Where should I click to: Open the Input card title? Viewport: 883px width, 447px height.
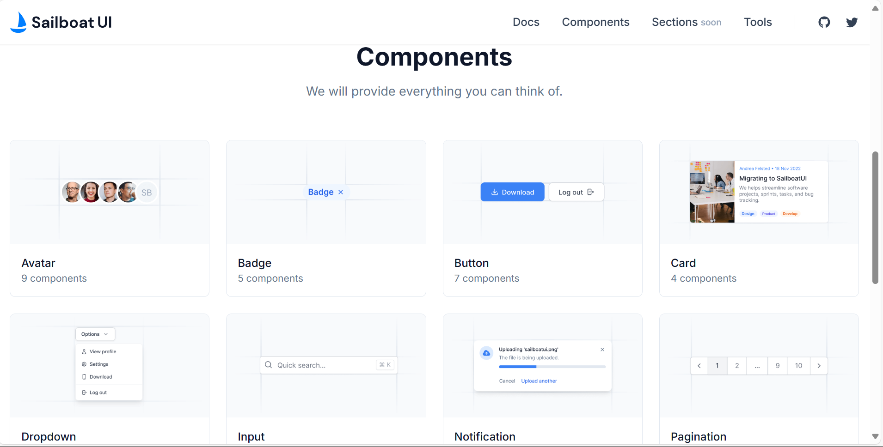251,437
